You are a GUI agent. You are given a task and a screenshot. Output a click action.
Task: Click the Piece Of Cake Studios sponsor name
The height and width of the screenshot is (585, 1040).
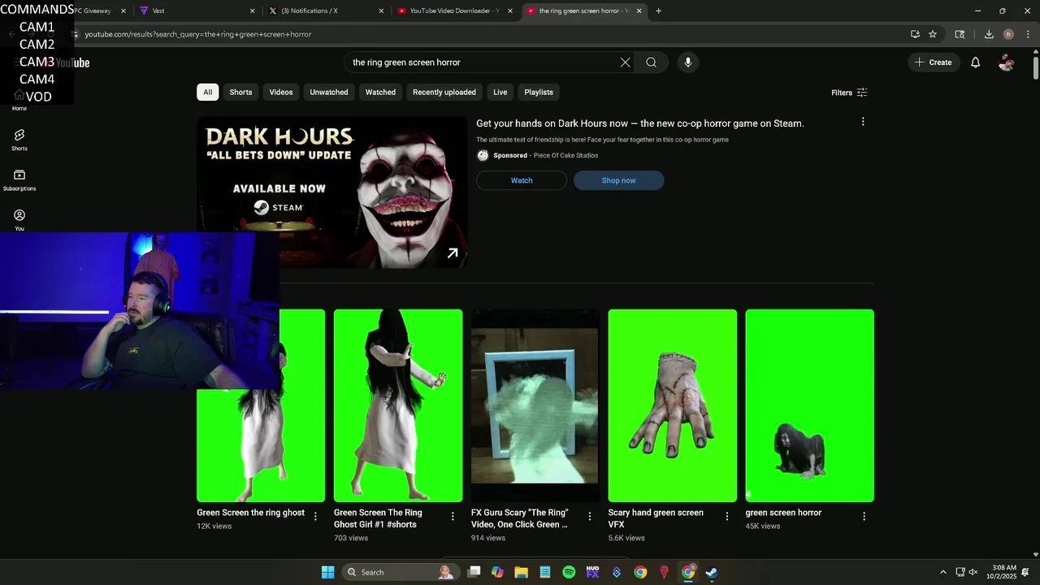coord(565,155)
